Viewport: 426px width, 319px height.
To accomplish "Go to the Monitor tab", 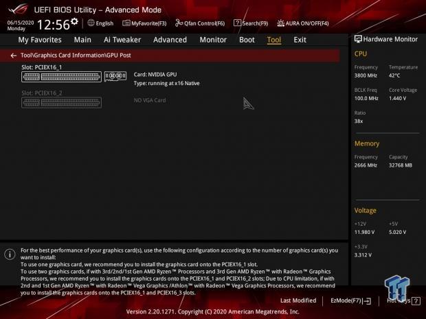I will tap(213, 40).
